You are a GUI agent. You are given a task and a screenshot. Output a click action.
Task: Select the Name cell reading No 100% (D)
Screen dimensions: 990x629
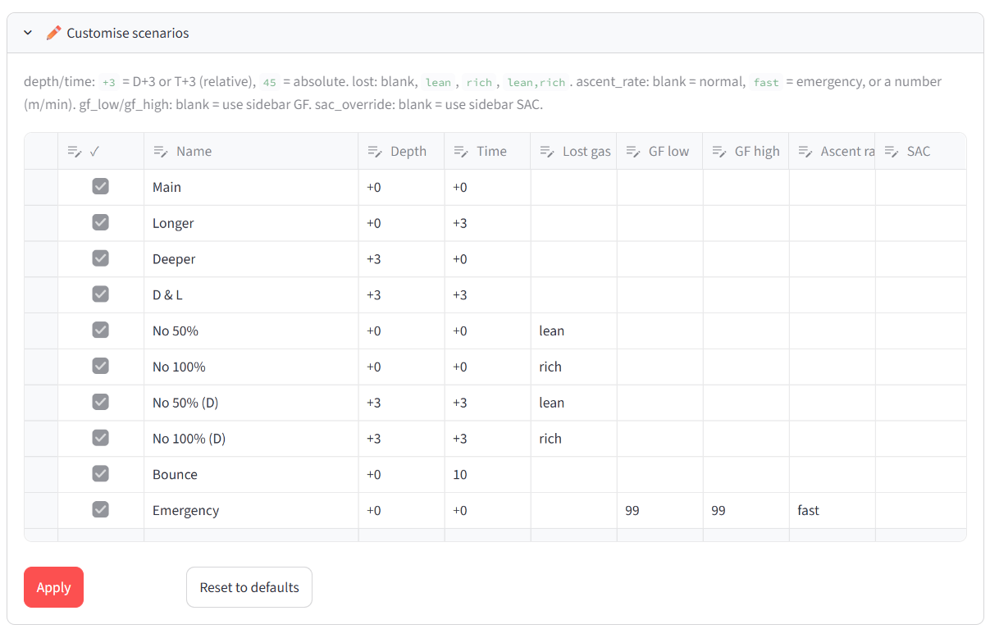[x=251, y=439]
